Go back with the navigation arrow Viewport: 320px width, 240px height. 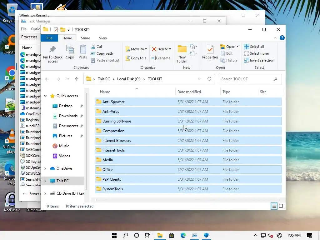click(x=47, y=79)
